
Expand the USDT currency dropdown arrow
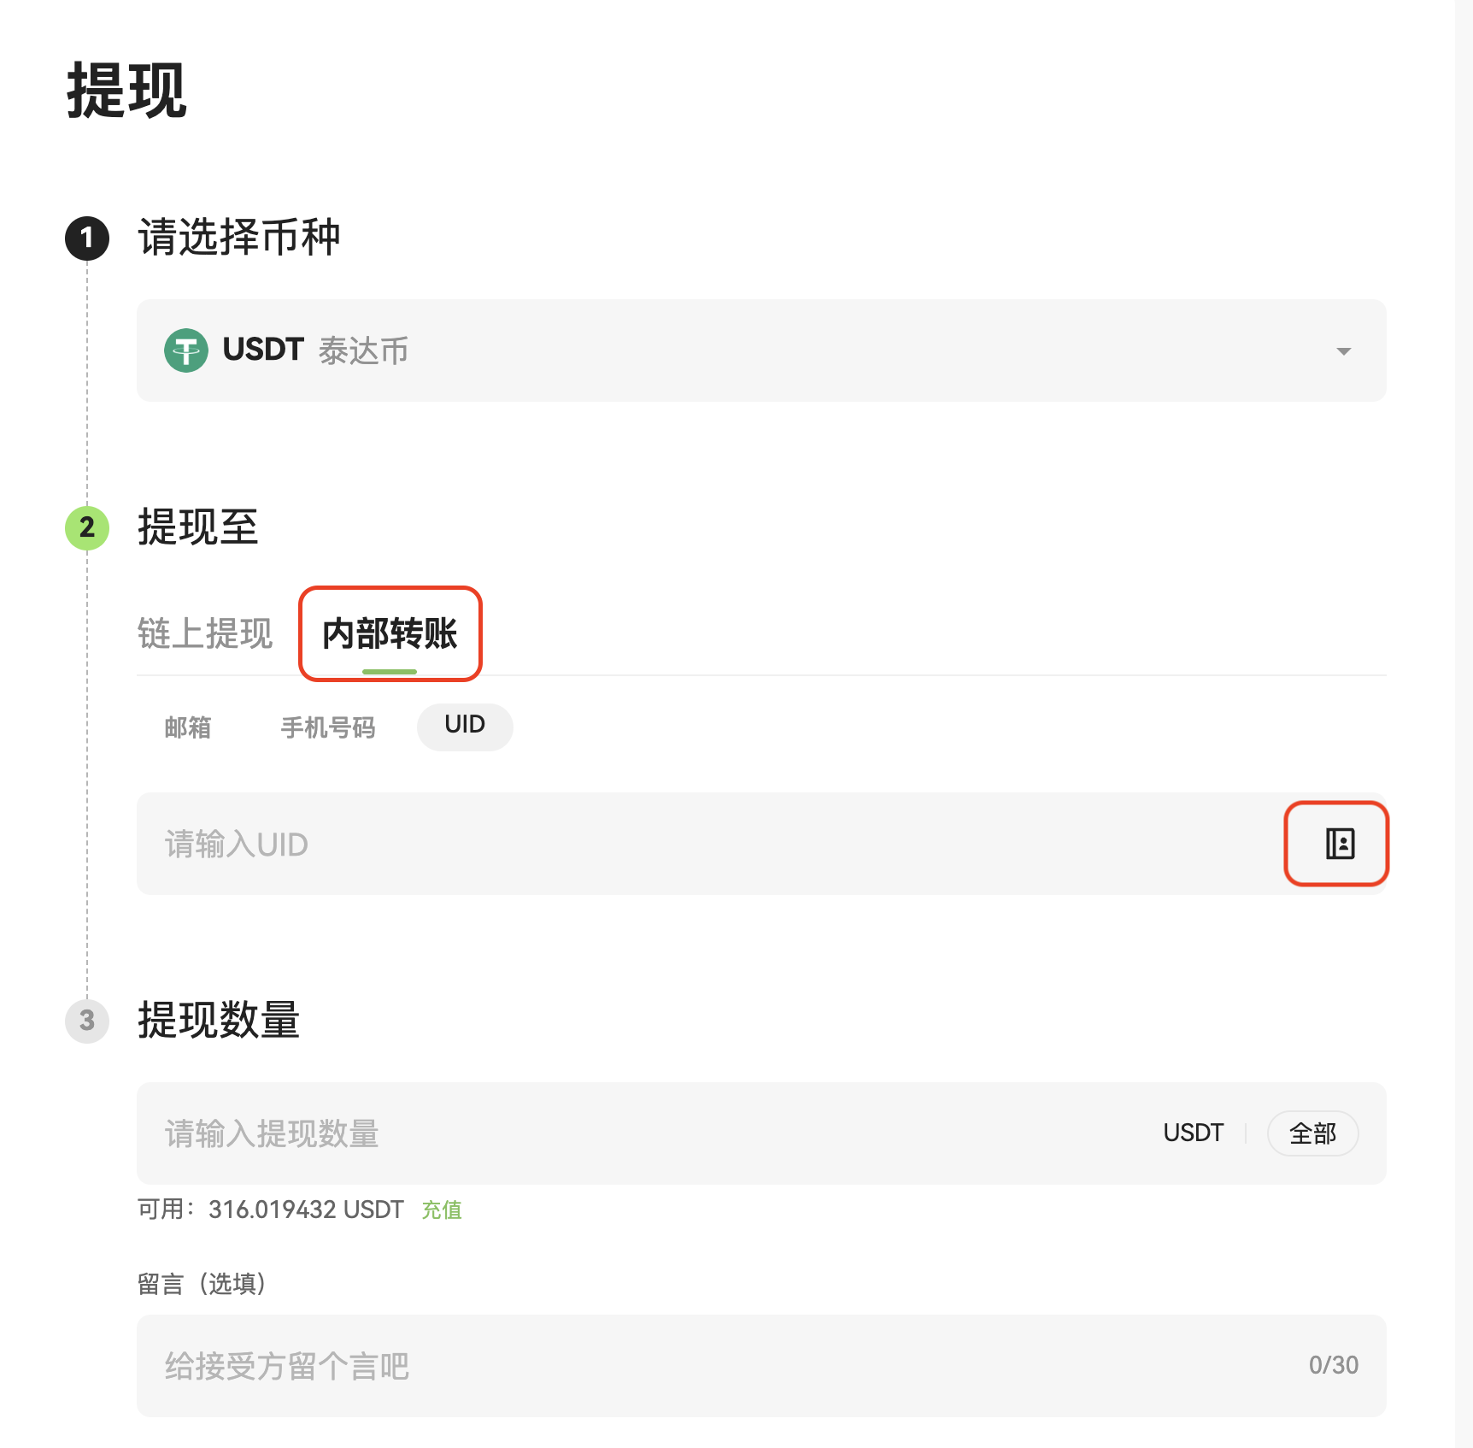coord(1343,351)
